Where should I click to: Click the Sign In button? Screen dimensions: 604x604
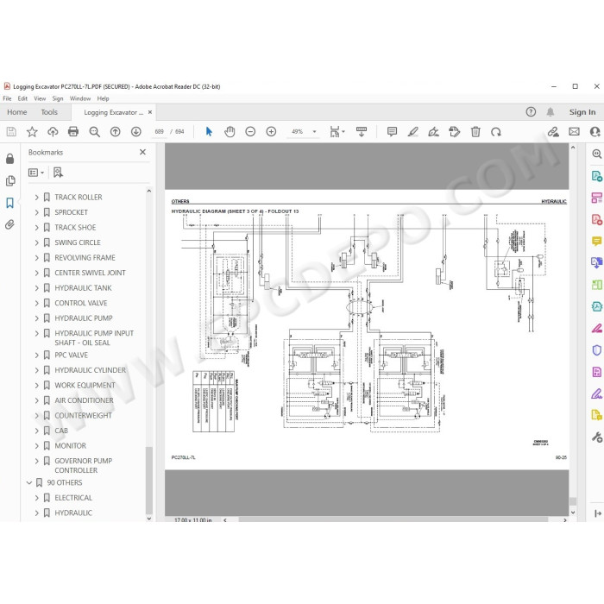(582, 112)
